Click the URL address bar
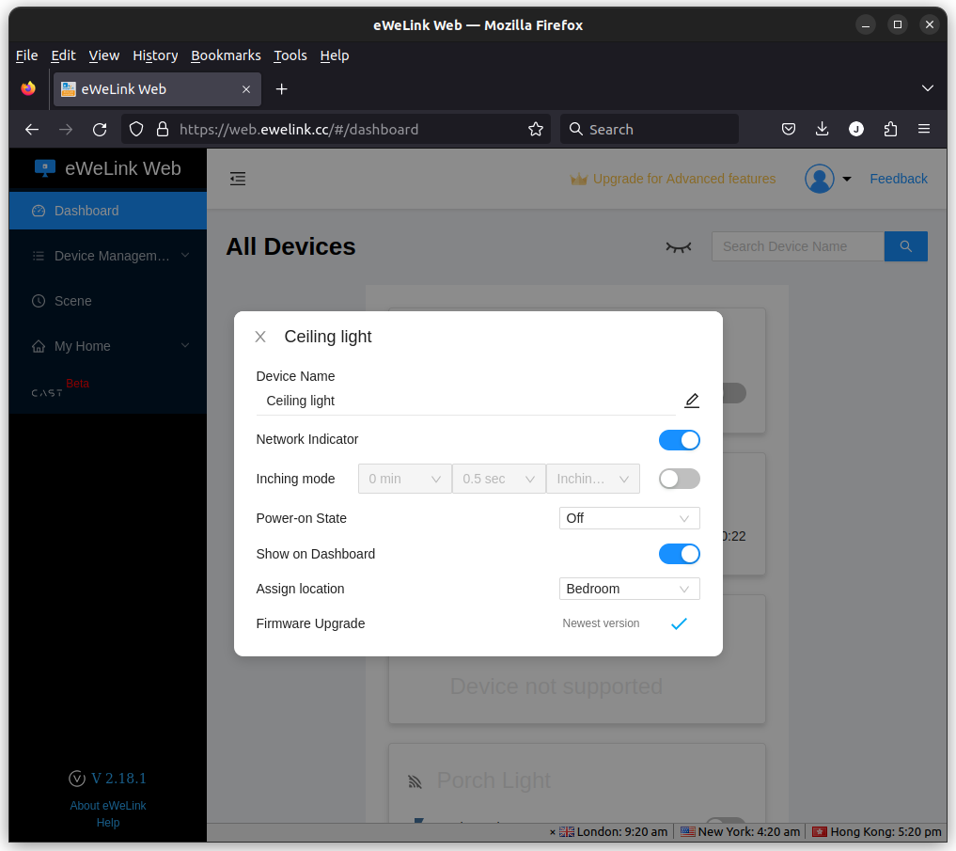 pyautogui.click(x=336, y=130)
